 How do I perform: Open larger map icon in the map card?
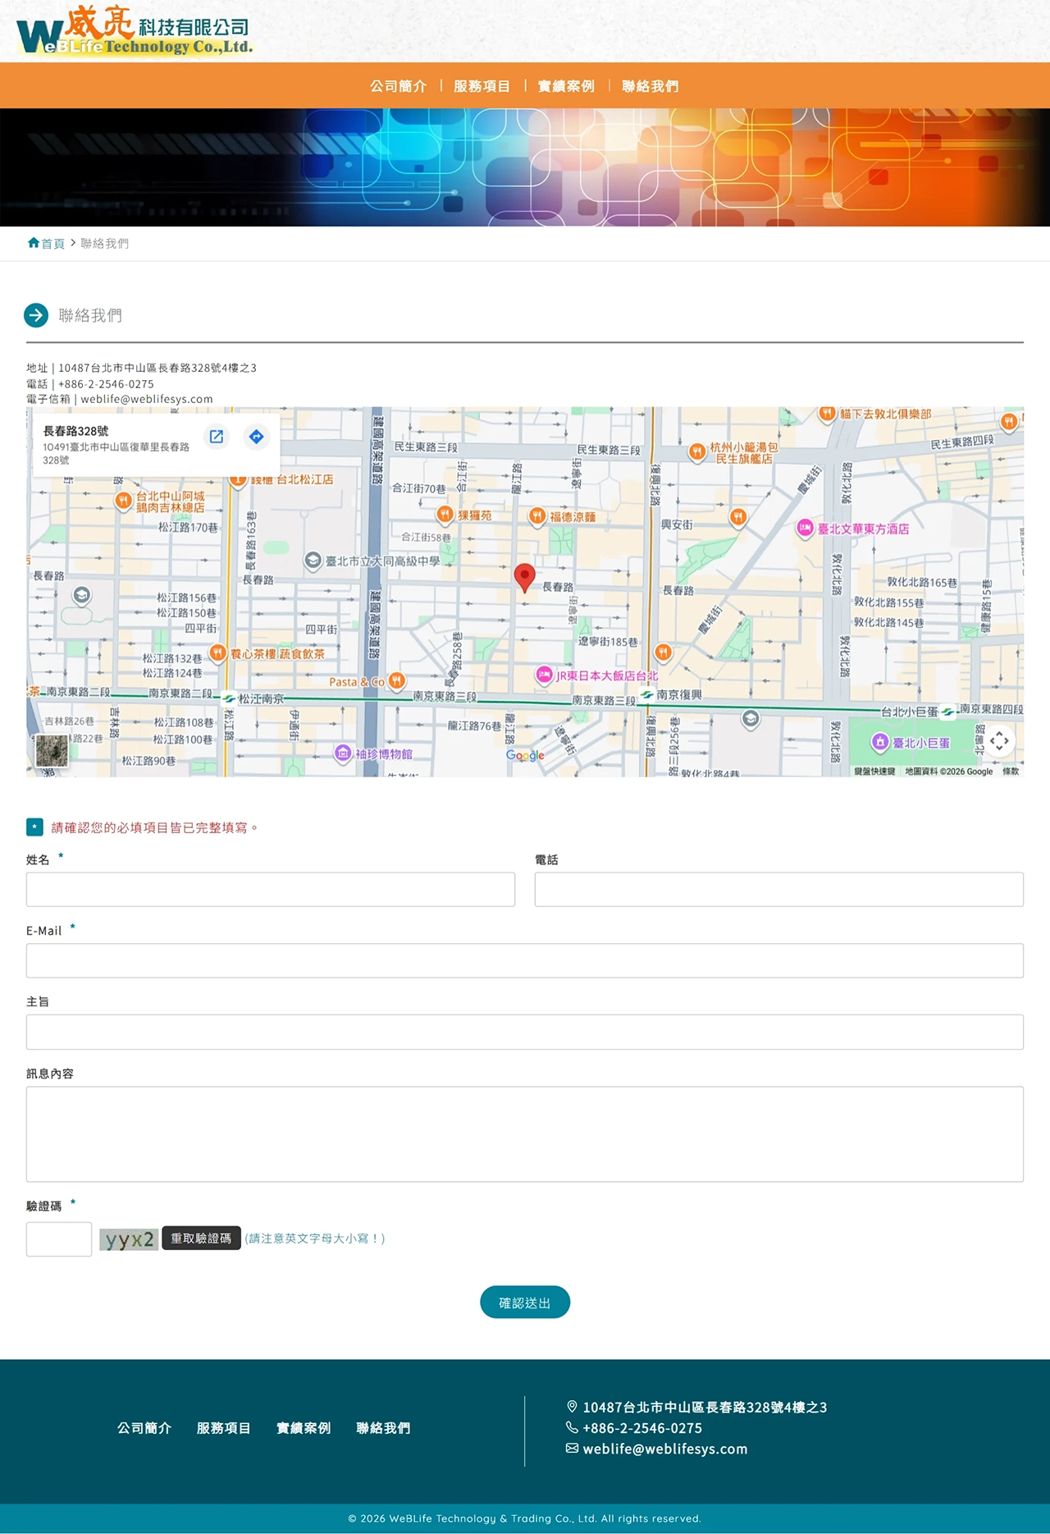click(x=217, y=437)
